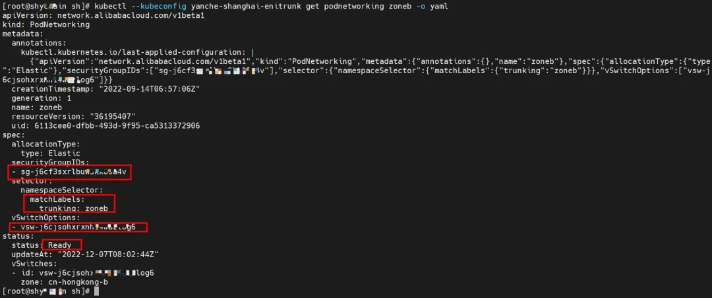
Task: Click the Ready status value
Action: [x=60, y=245]
